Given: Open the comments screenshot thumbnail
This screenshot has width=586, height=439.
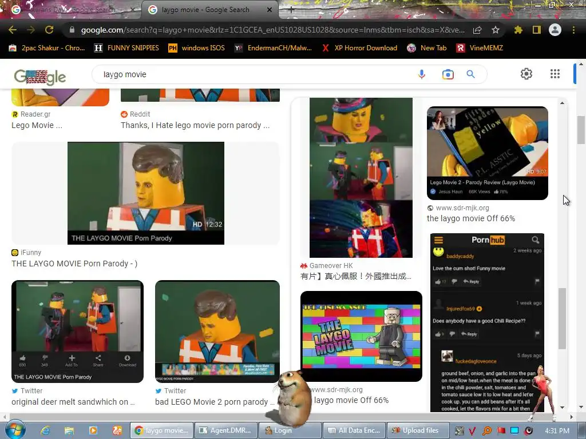Looking at the screenshot, I should (x=488, y=322).
